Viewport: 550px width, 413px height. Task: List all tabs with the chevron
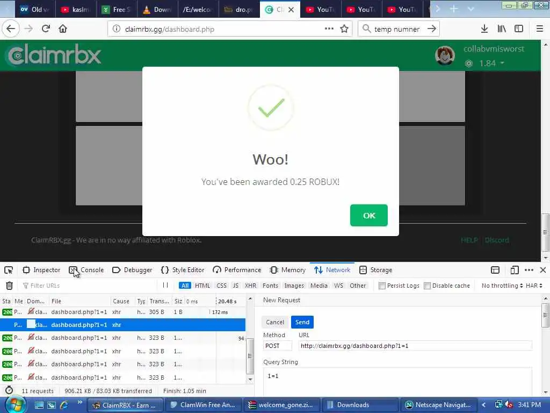point(471,9)
